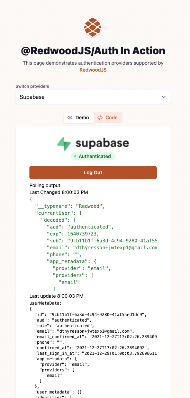Switch to the Code tab

tap(108, 118)
